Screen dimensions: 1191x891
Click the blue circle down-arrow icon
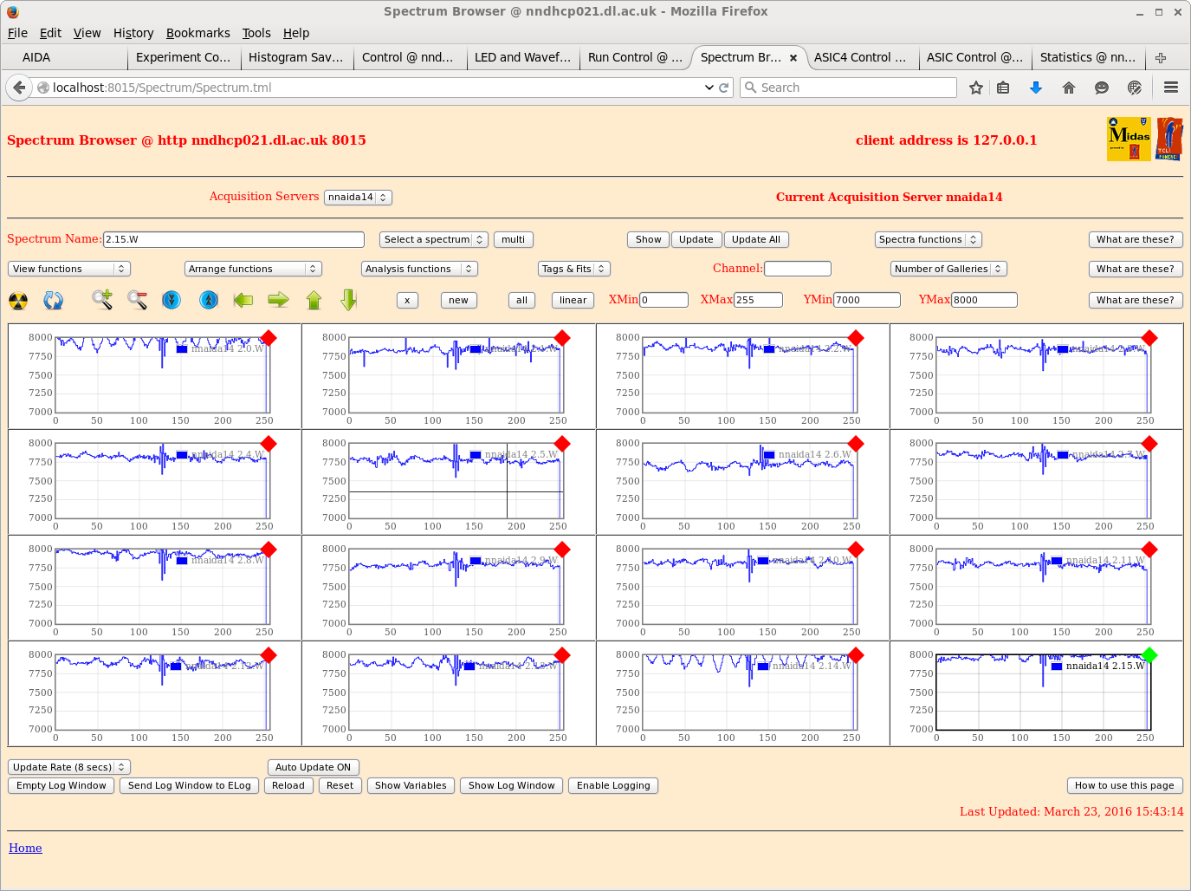tap(172, 300)
